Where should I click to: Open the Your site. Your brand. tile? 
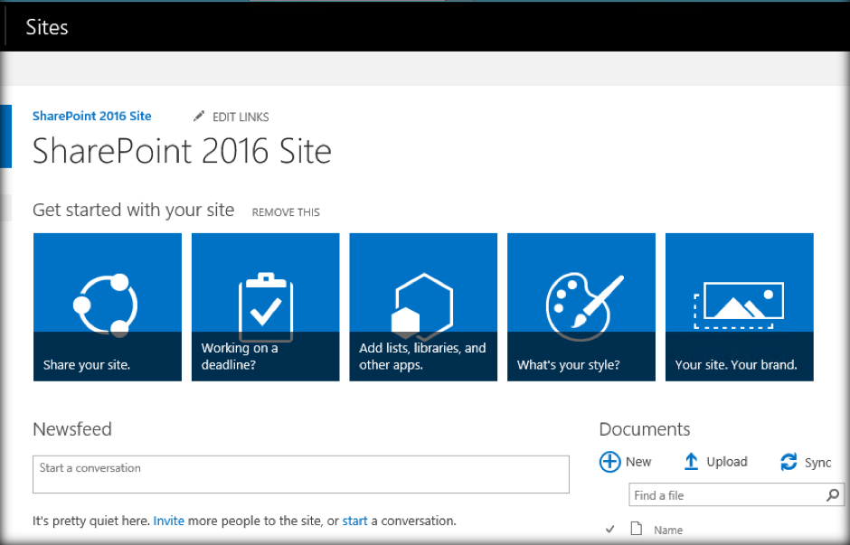click(x=740, y=307)
